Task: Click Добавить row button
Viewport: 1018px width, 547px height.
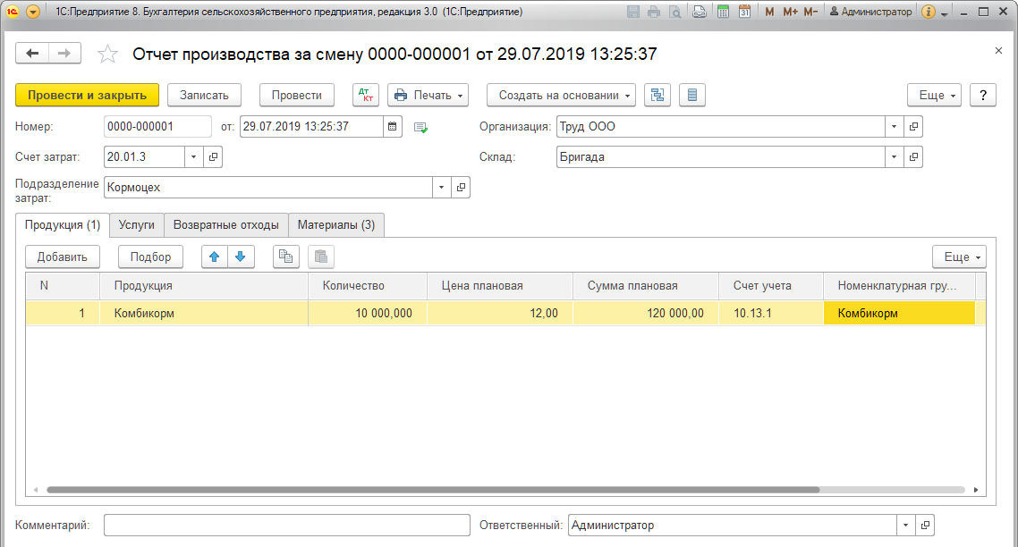Action: click(63, 257)
